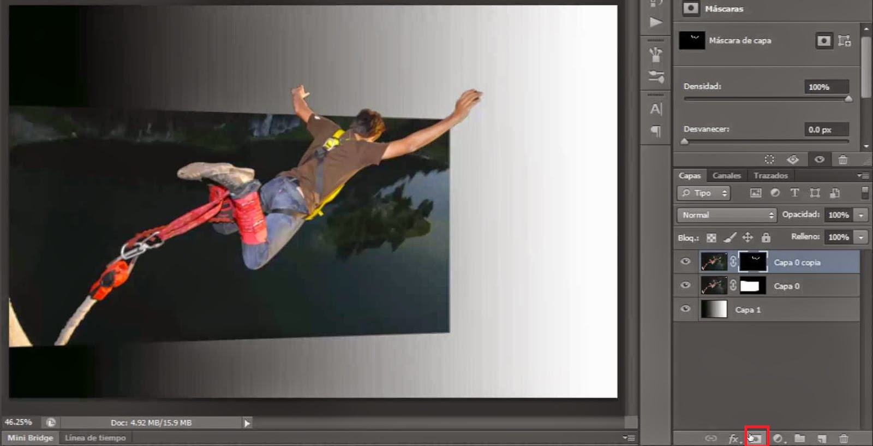Toggle layer filtering switch
Viewport: 873px width, 446px height.
(x=864, y=192)
